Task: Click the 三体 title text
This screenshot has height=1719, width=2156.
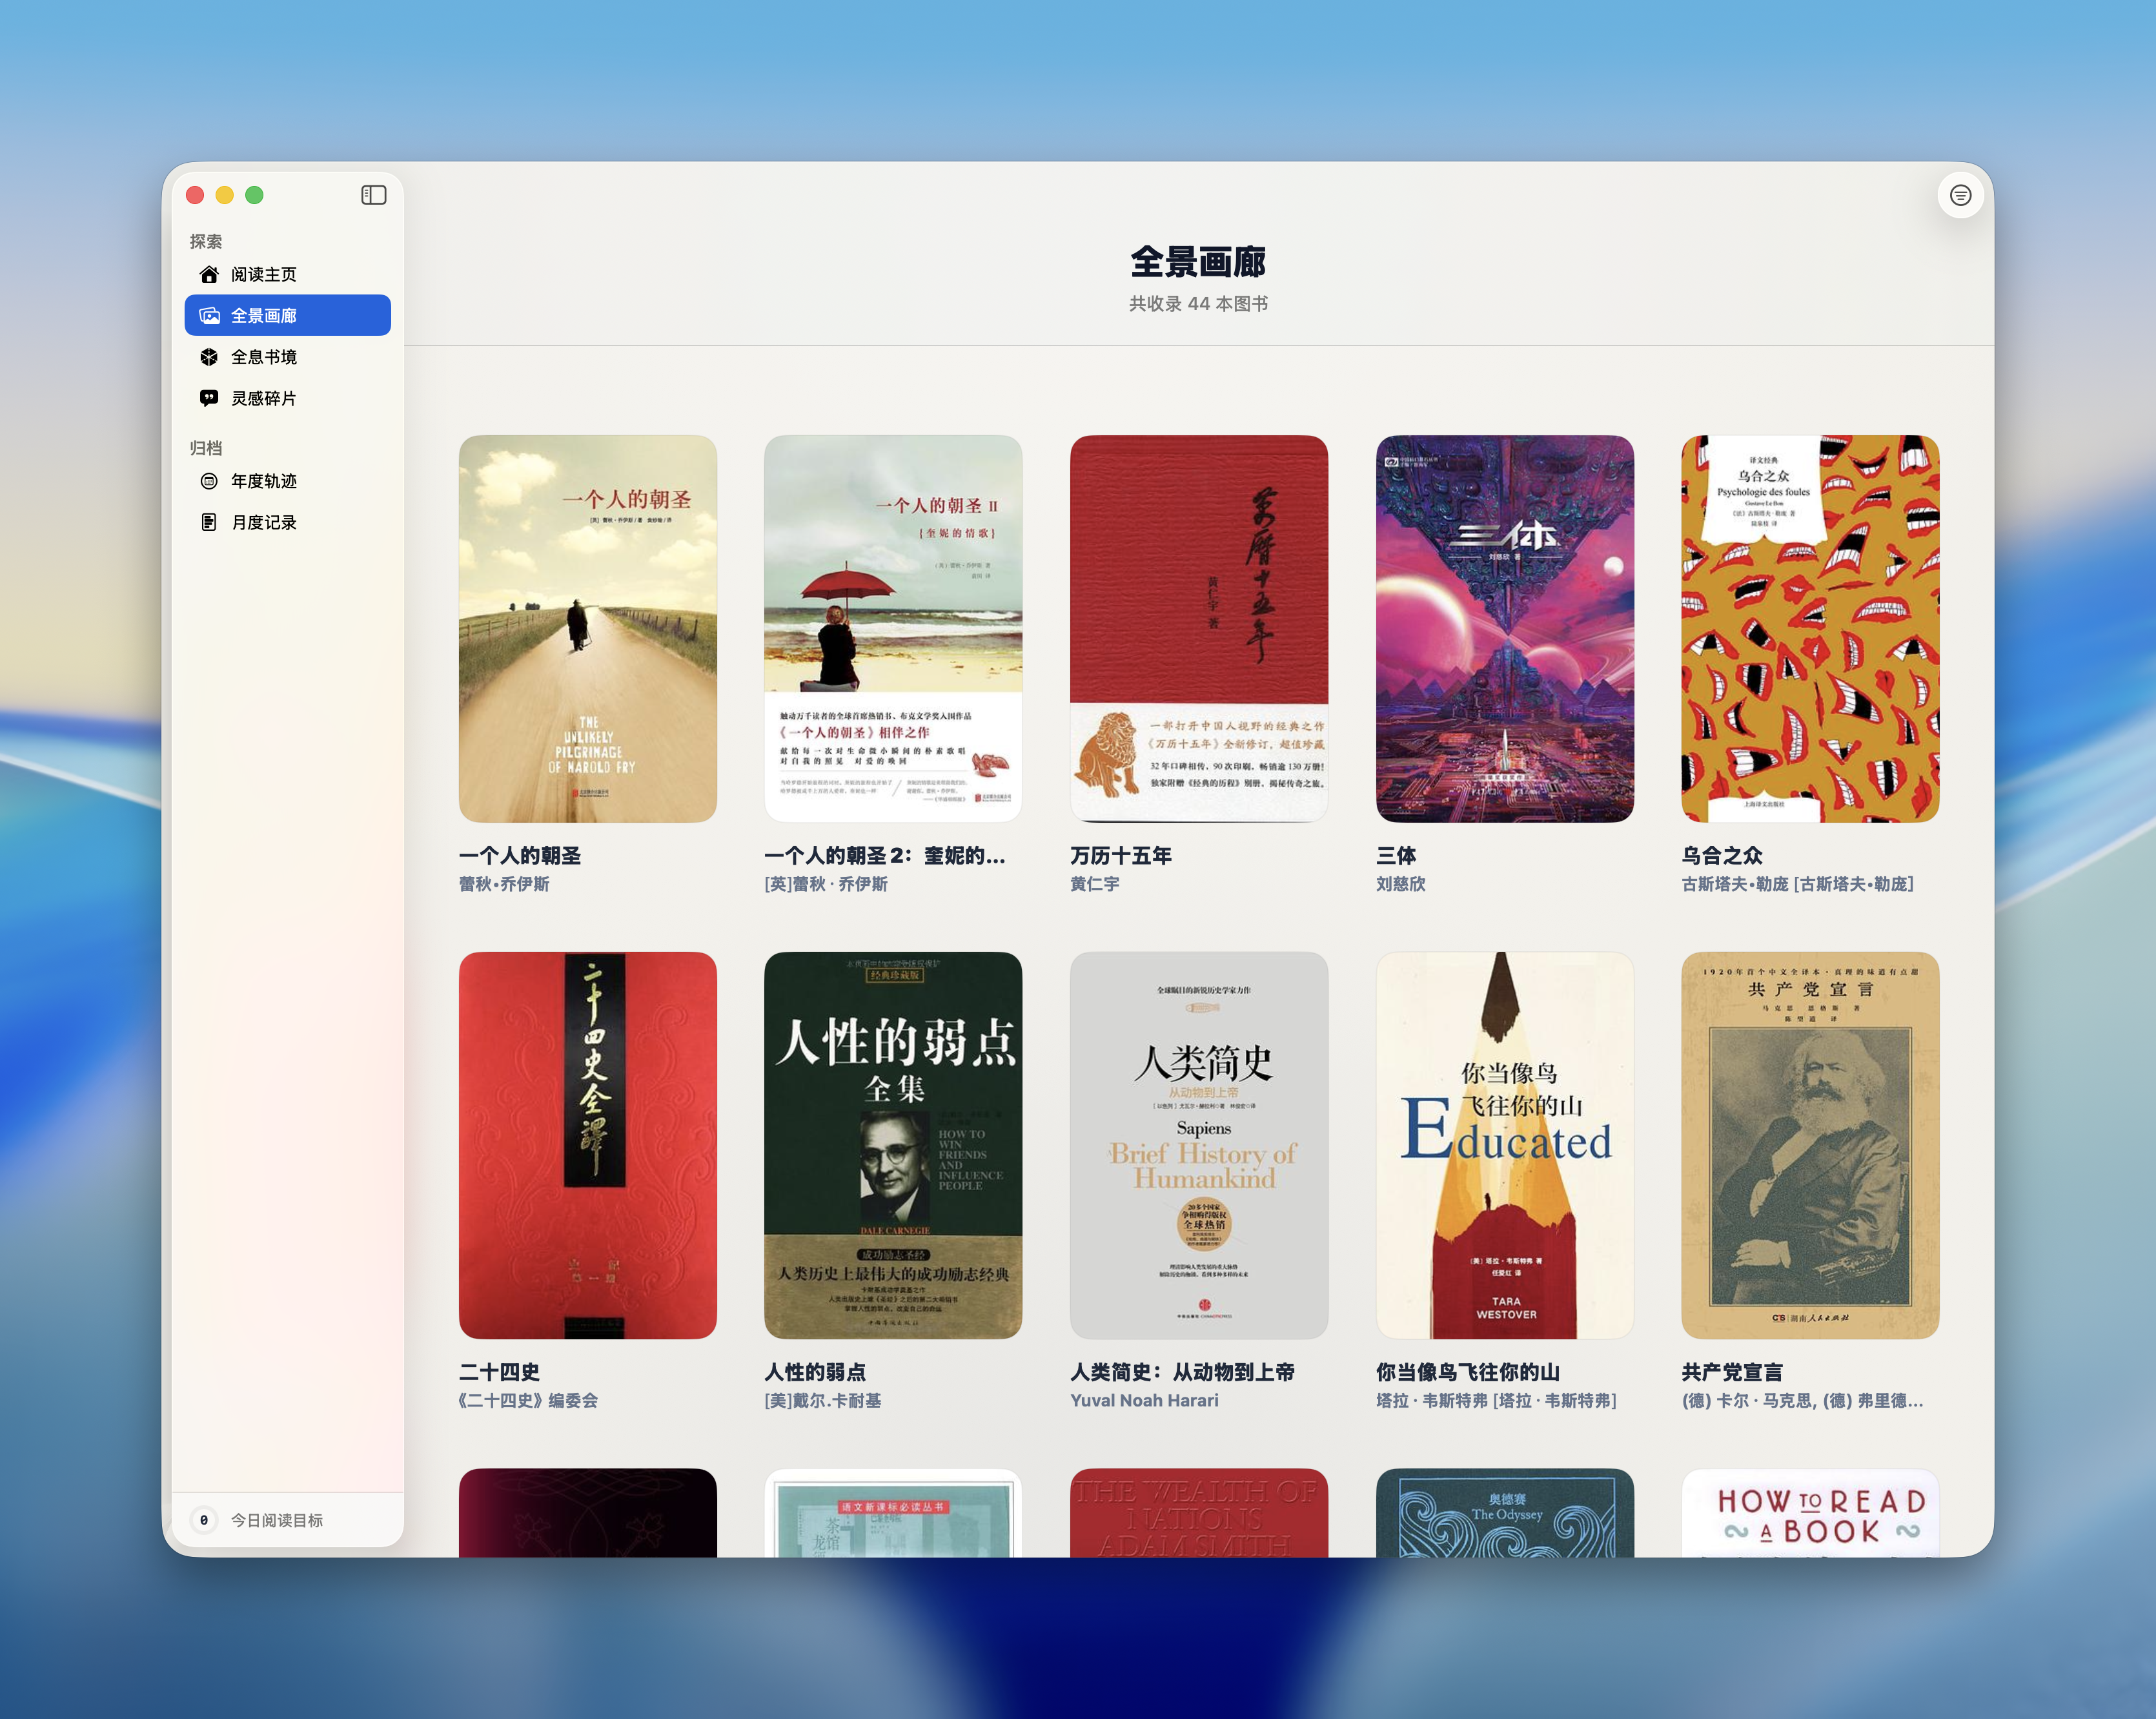Action: click(x=1396, y=856)
